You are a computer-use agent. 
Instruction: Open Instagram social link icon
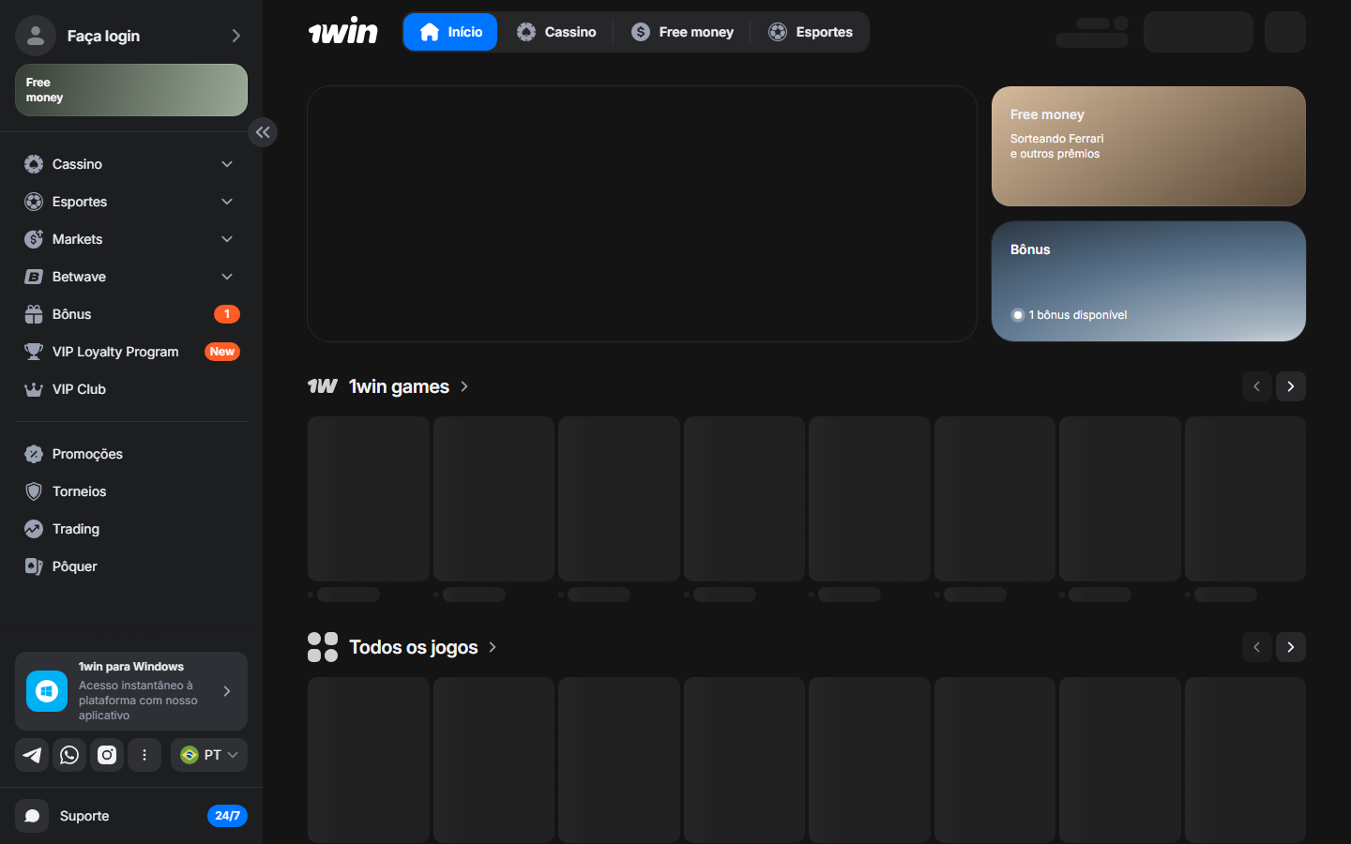pos(107,755)
